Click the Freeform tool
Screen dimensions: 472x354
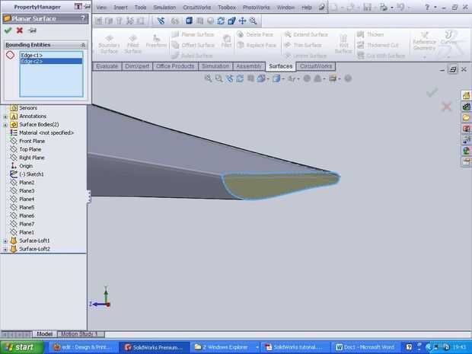click(156, 41)
